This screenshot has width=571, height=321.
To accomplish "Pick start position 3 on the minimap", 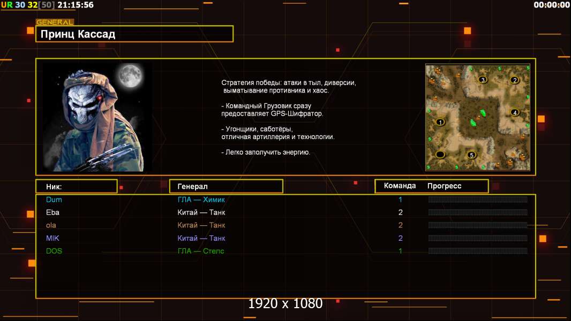I will point(483,80).
